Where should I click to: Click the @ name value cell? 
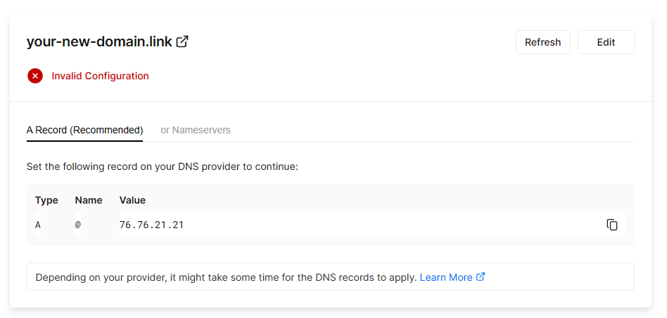tap(78, 225)
